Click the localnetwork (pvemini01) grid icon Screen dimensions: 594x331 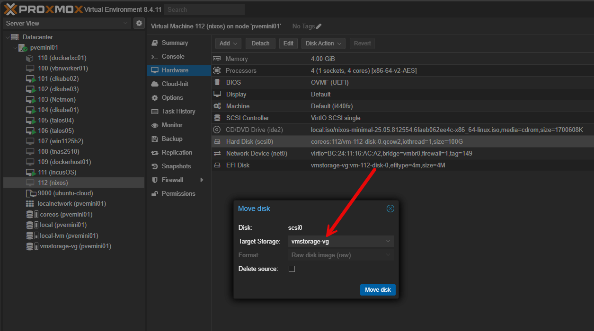pos(30,204)
